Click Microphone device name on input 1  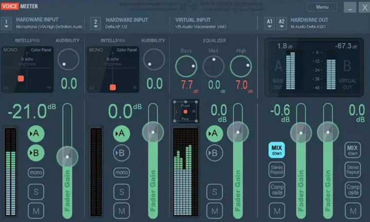click(49, 27)
